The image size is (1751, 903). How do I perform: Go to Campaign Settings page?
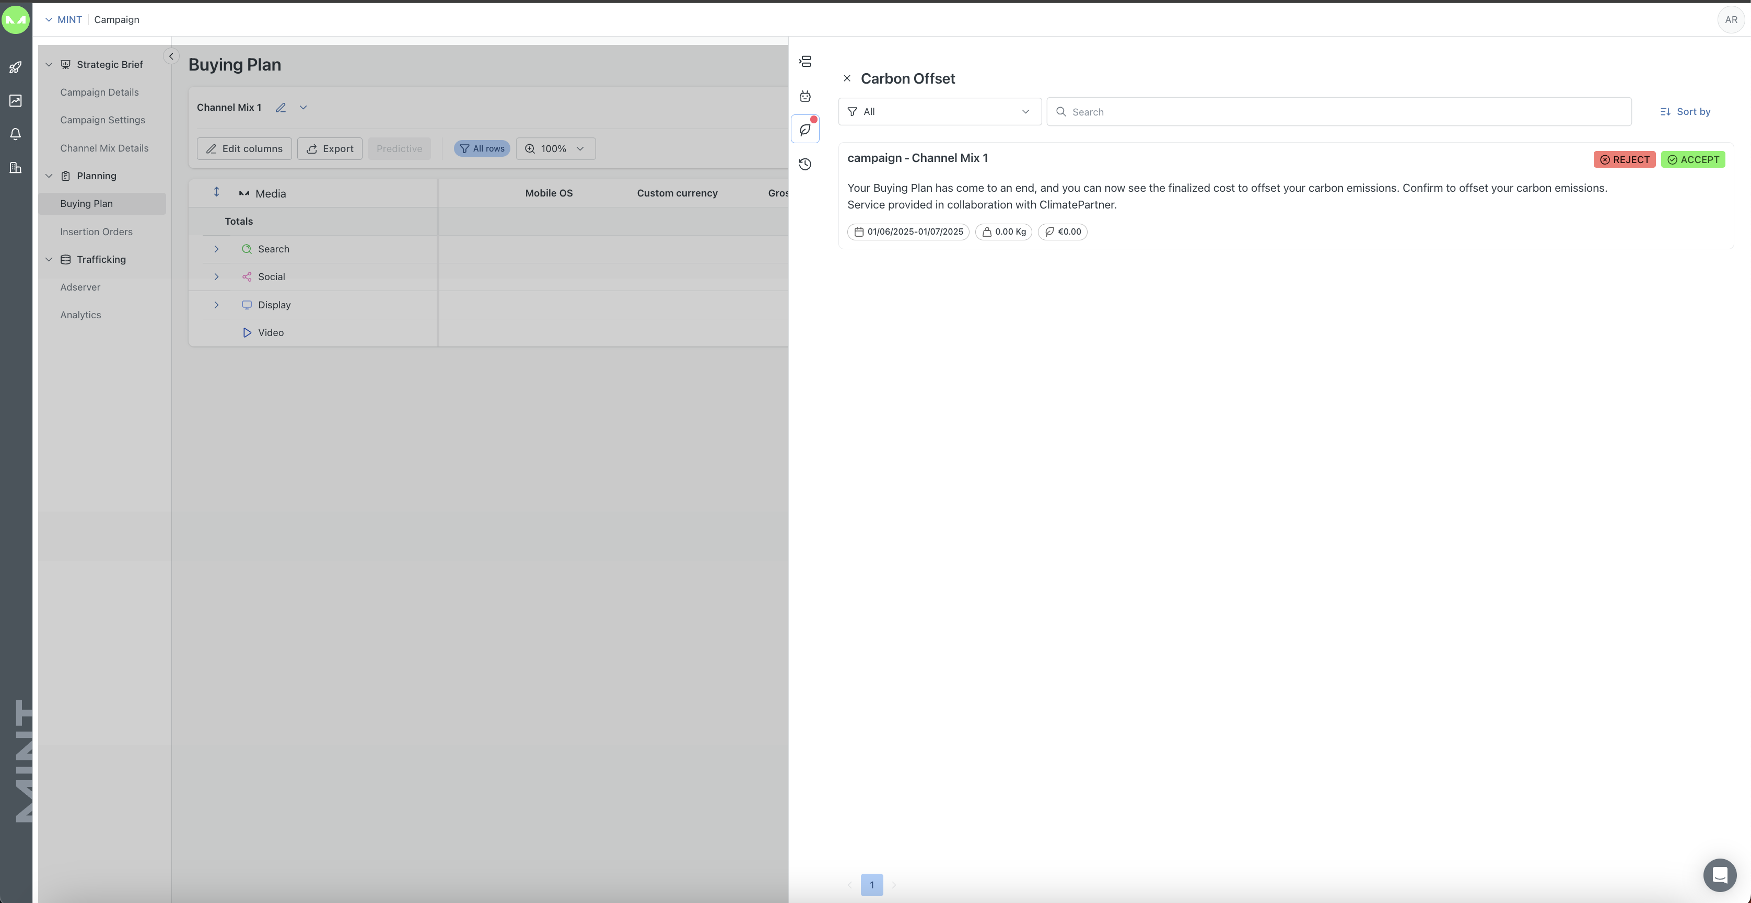coord(102,120)
